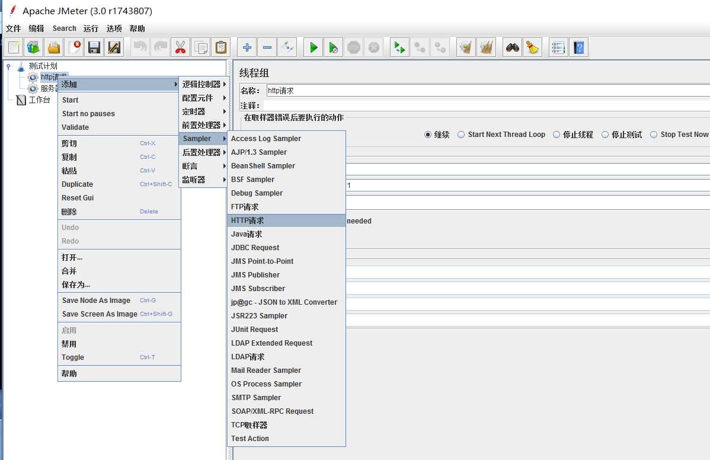Screen dimensions: 710x460
Task: Choose HTTP请求 from Sampler list
Action: pos(286,221)
